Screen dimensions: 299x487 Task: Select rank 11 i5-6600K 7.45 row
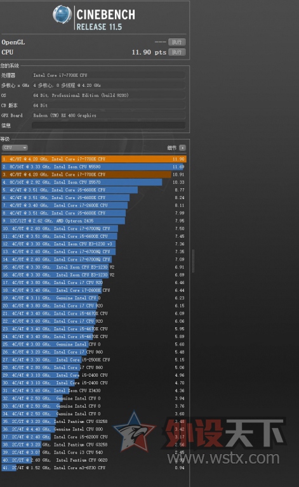coord(94,237)
